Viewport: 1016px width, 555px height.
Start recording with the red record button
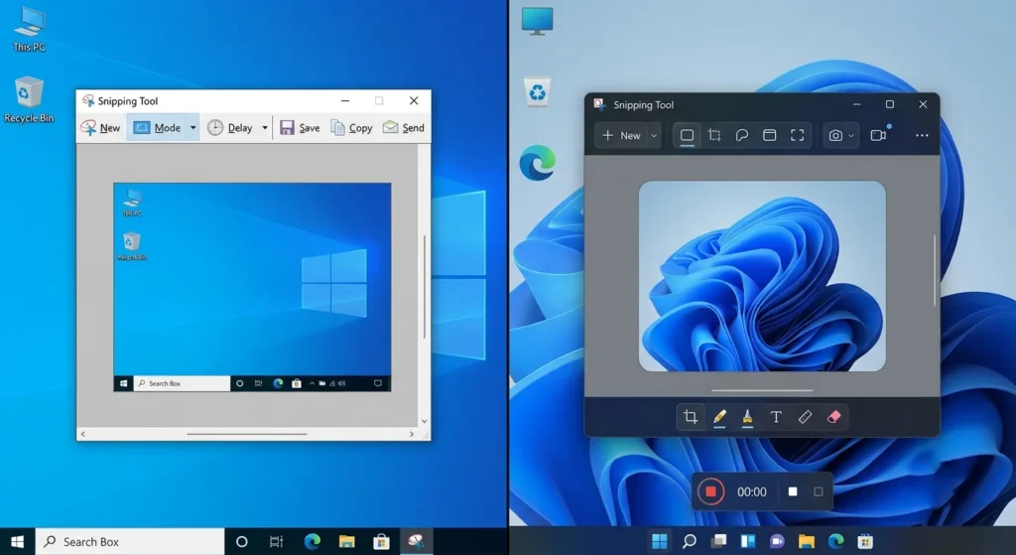tap(710, 491)
